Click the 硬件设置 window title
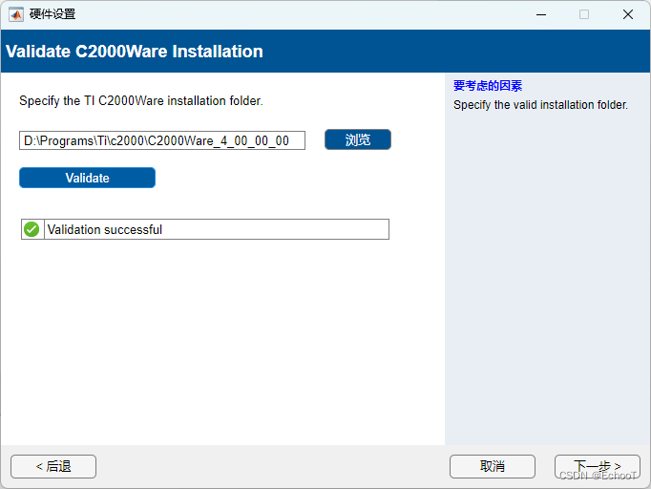Image resolution: width=651 pixels, height=489 pixels. click(52, 14)
